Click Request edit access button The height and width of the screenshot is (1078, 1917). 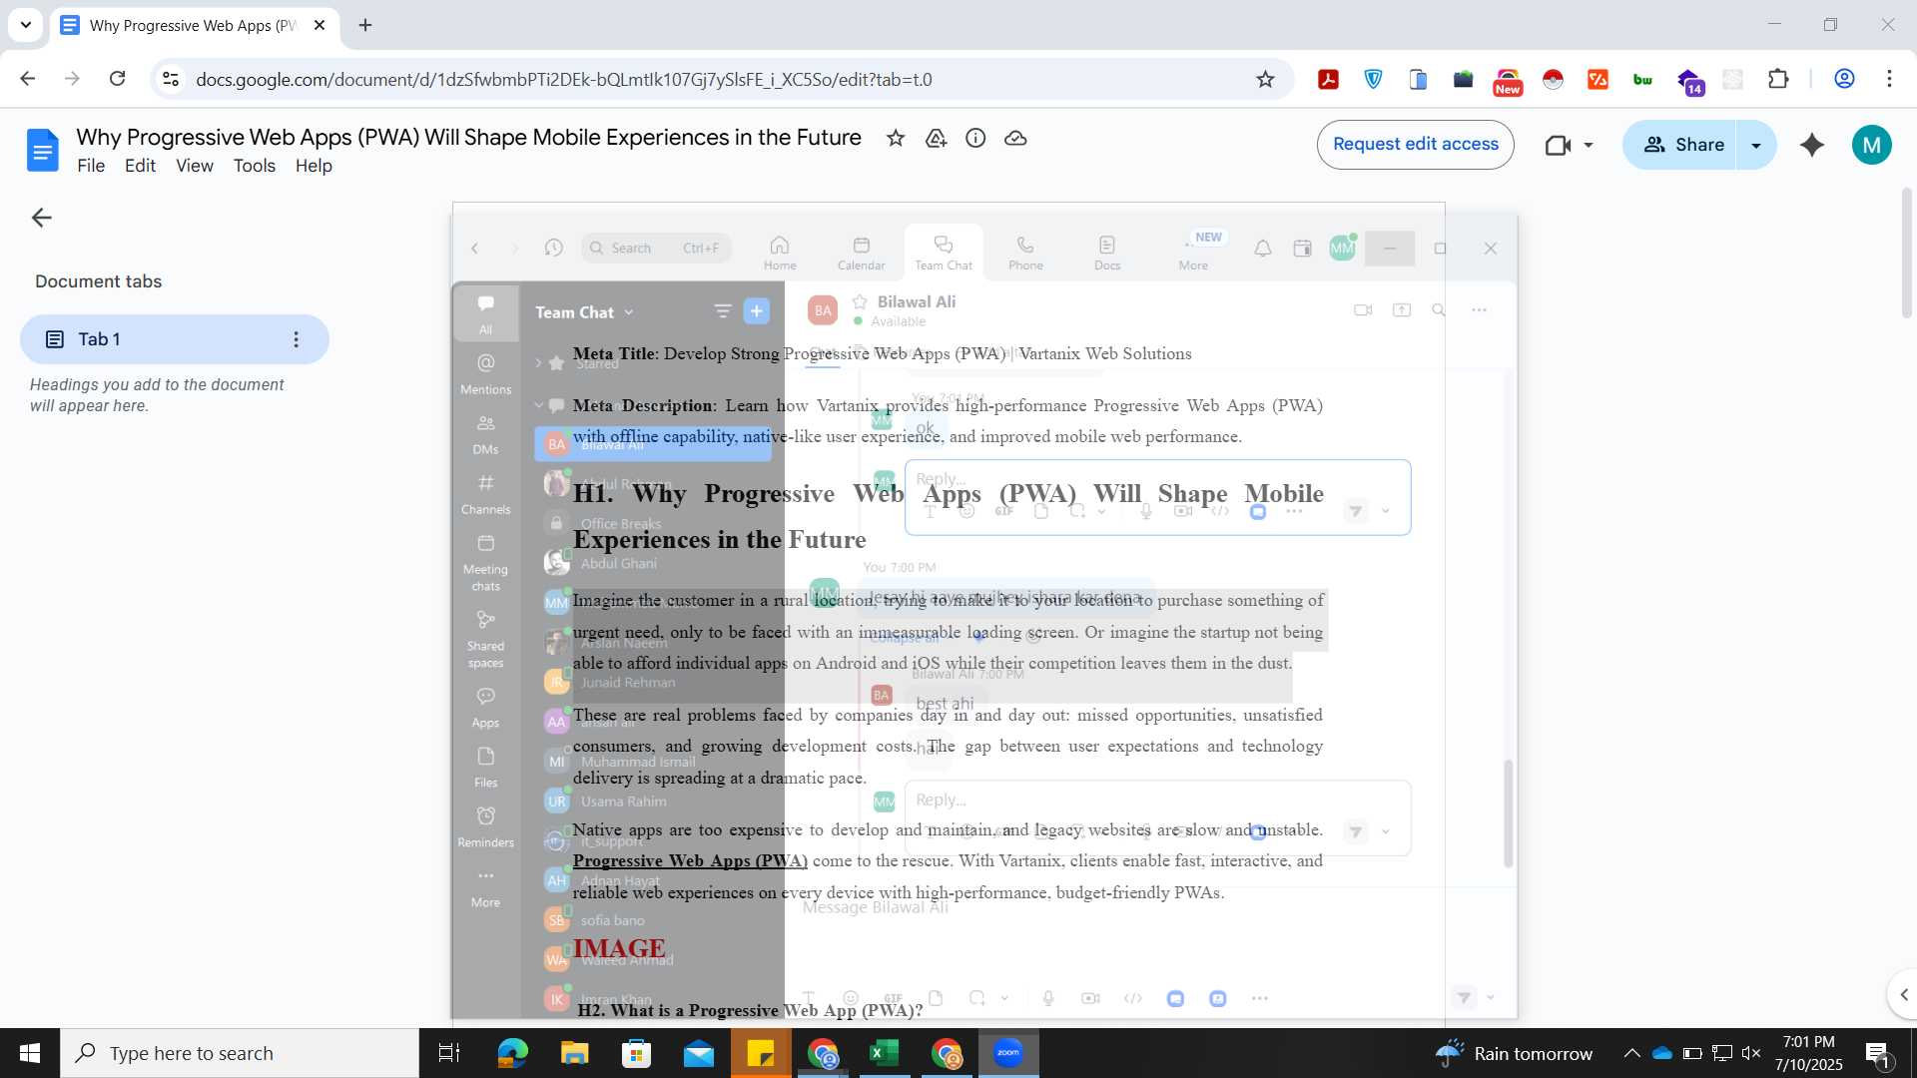pos(1415,145)
